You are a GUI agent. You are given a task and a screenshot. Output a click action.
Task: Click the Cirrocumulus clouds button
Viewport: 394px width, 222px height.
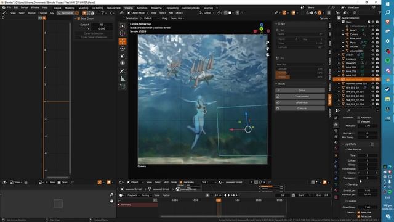pos(300,96)
